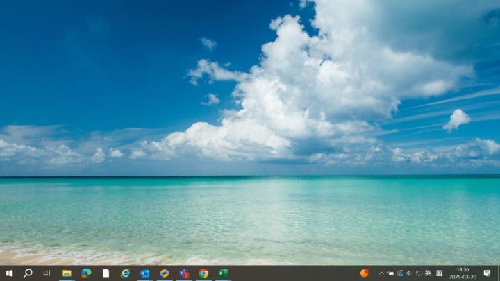Open the speaker volume control
This screenshot has width=500, height=281.
(409, 273)
